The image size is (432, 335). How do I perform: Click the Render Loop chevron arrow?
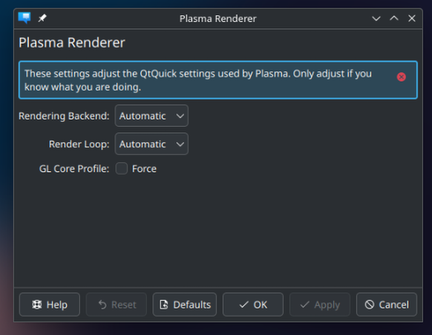tap(180, 144)
